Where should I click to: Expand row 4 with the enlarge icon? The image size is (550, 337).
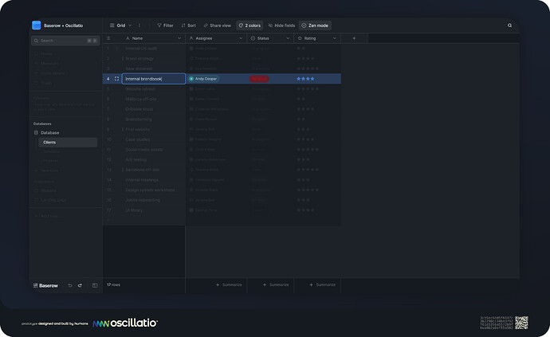117,79
